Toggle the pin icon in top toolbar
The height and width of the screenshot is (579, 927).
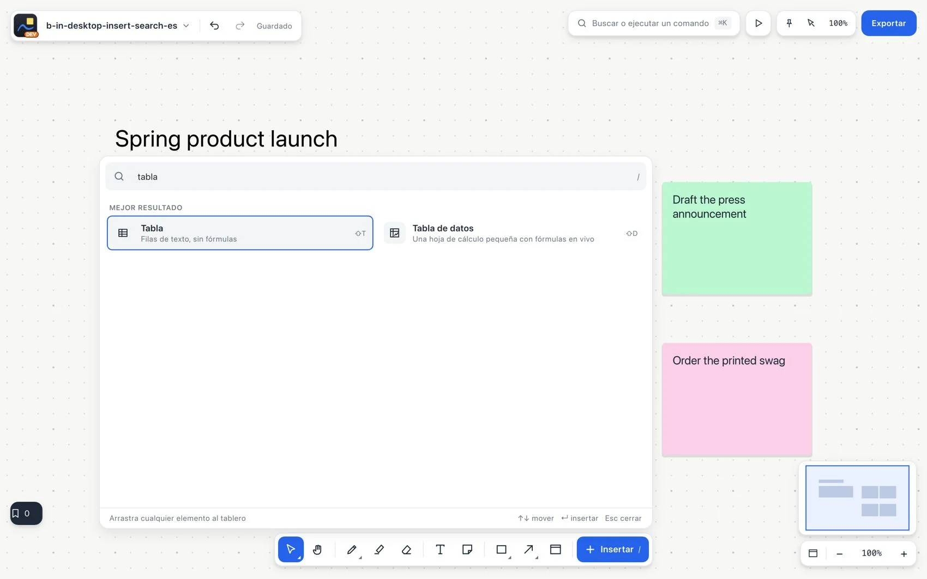[x=789, y=23]
